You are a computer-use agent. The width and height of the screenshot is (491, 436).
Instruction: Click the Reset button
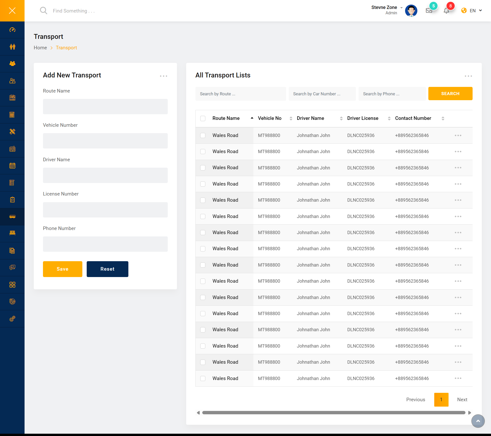coord(107,269)
